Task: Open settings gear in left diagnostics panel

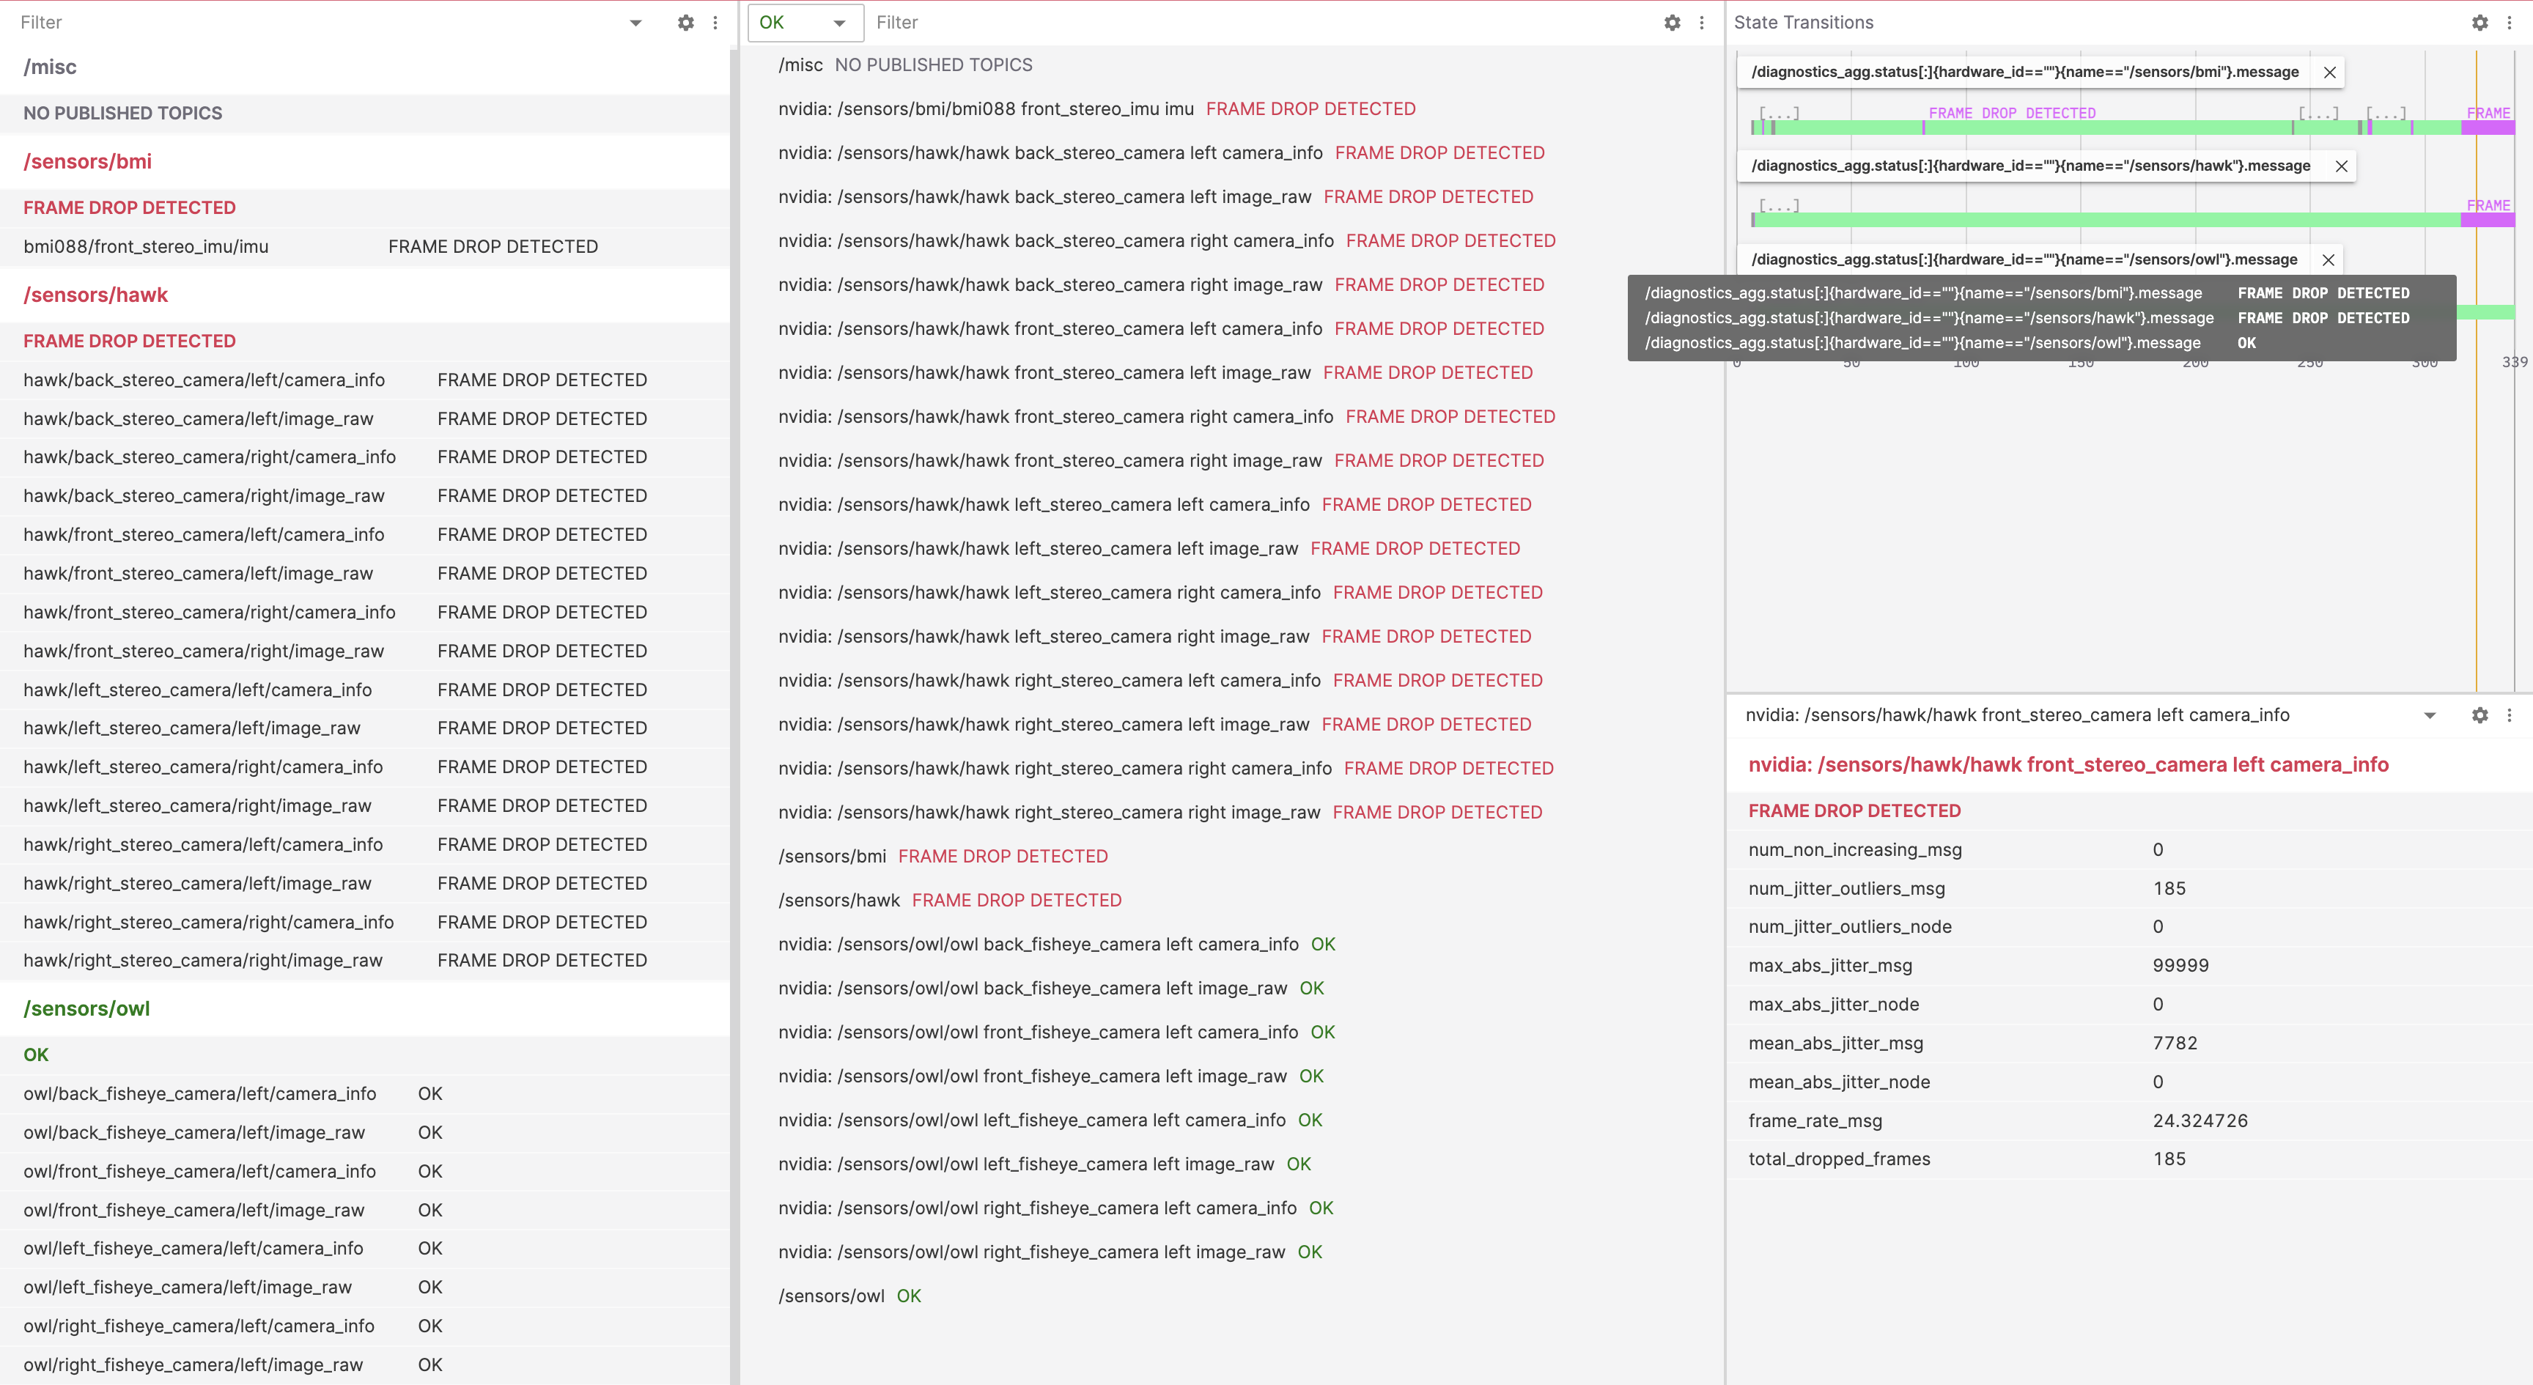Action: pos(685,23)
